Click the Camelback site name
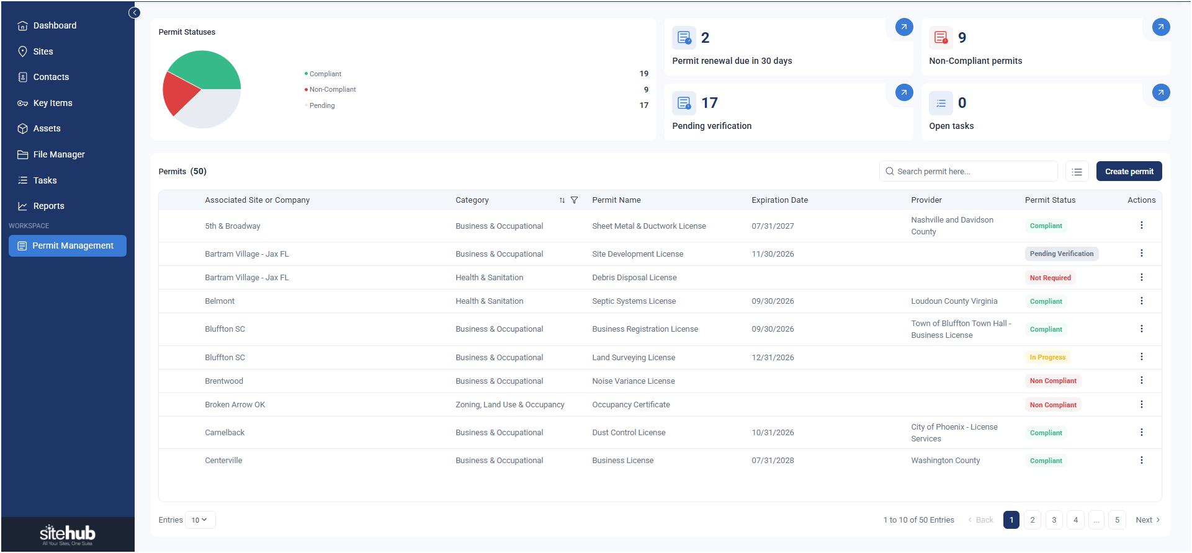Viewport: 1192px width, 553px height. coord(225,433)
